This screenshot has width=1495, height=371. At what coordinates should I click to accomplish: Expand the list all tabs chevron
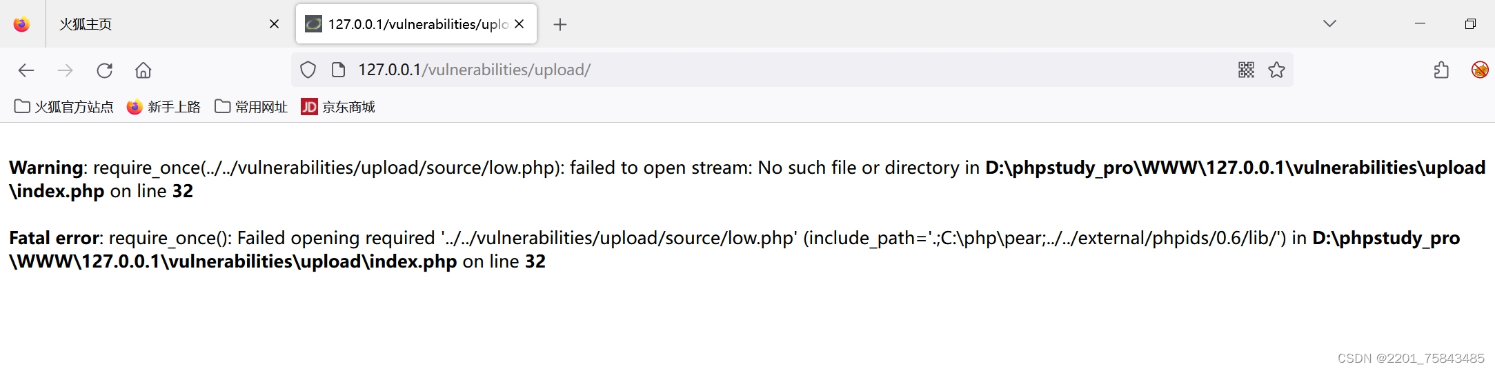click(x=1329, y=23)
